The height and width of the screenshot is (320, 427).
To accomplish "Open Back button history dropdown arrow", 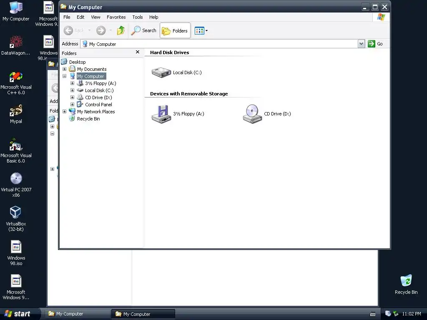I will (89, 30).
